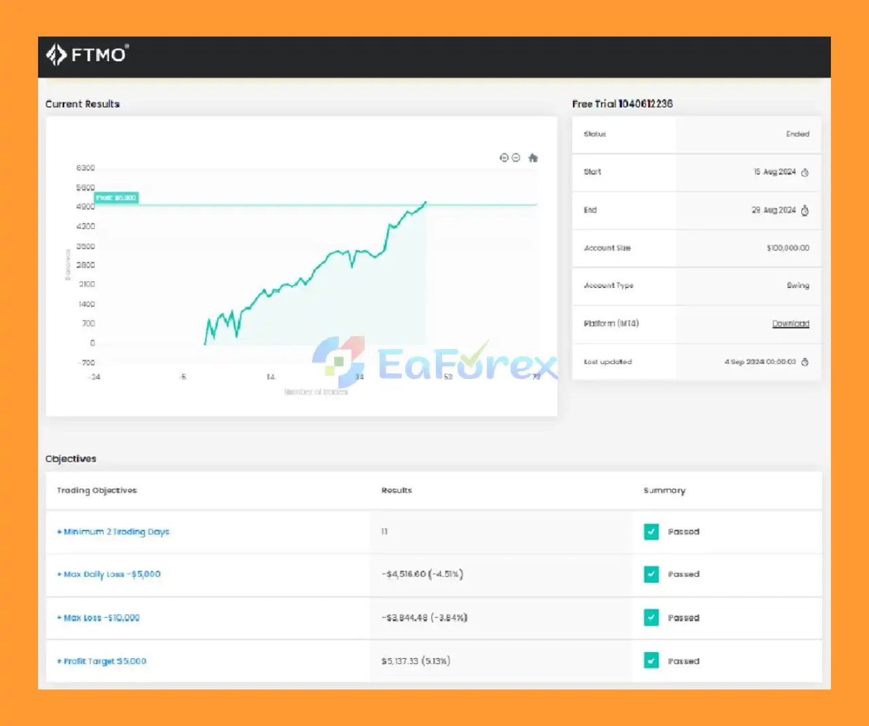Image resolution: width=869 pixels, height=726 pixels.
Task: Zoom out on the balance chart
Action: click(x=517, y=158)
